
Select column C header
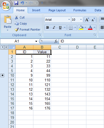coord(60,47)
